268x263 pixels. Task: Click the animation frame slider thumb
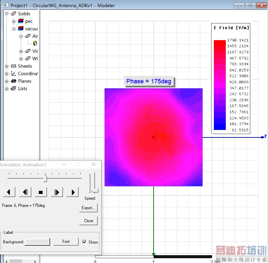(x=45, y=178)
